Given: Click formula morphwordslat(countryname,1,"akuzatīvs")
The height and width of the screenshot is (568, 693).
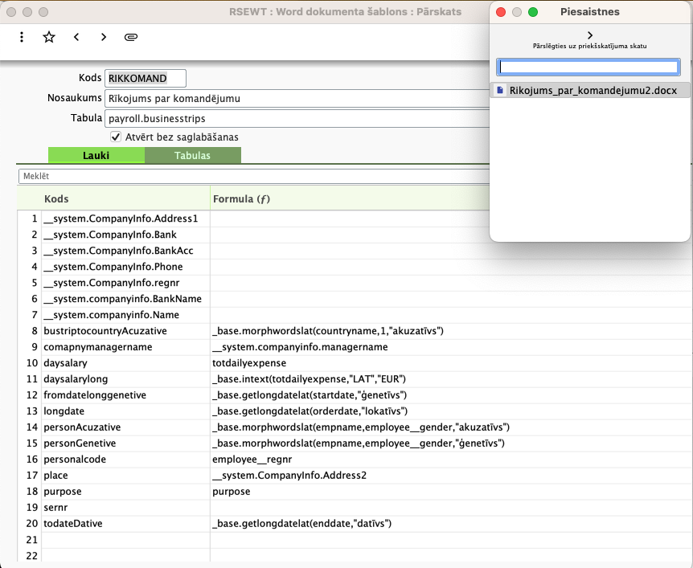Looking at the screenshot, I should coord(327,331).
